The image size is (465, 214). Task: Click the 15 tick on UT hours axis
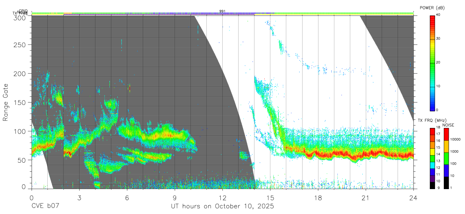[x=270, y=197]
